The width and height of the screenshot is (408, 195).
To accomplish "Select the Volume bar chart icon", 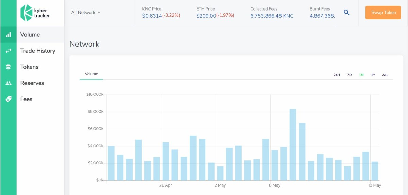I will pos(8,35).
